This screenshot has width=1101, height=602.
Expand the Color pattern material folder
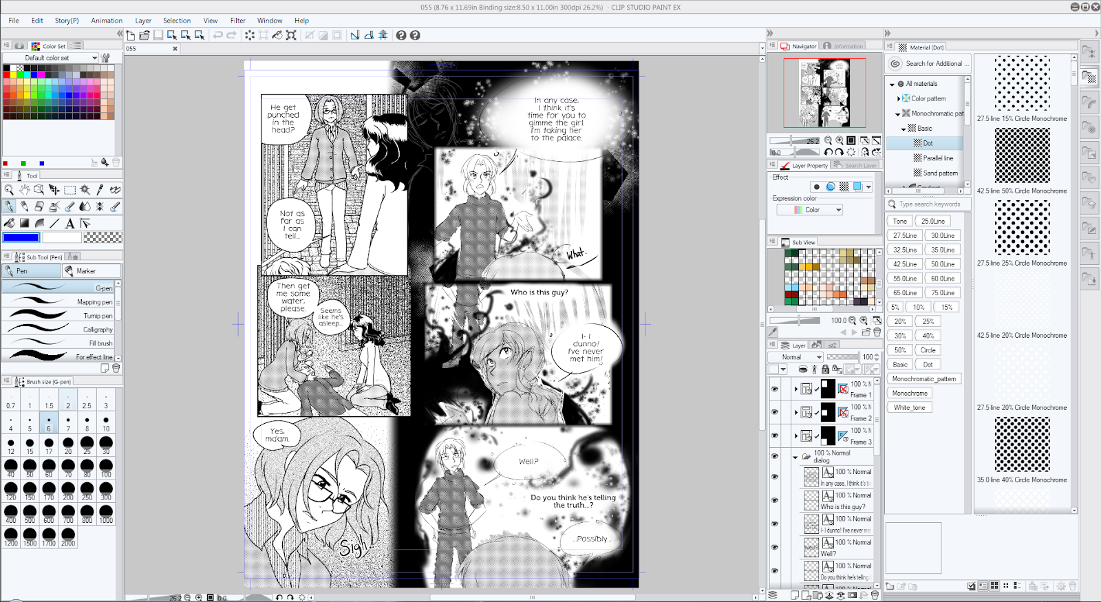[x=899, y=99]
